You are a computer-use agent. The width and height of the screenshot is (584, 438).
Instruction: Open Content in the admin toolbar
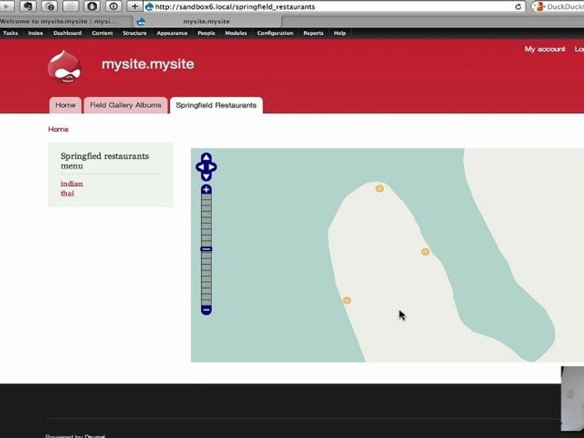102,33
